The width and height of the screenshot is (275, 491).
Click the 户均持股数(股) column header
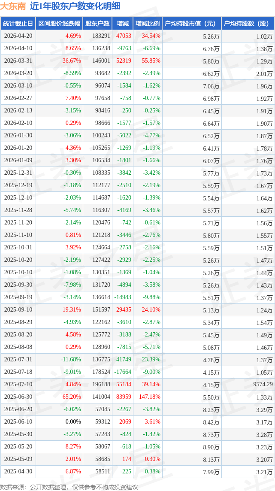pyautogui.click(x=248, y=24)
